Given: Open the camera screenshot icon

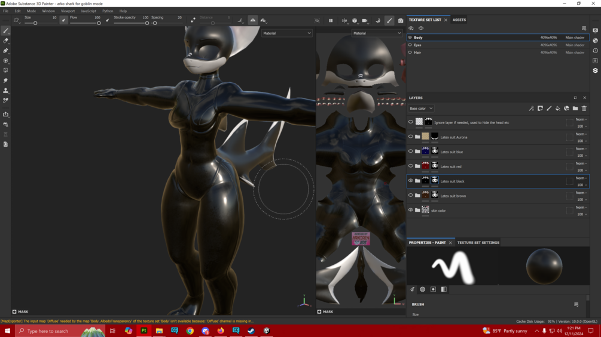Looking at the screenshot, I should coord(401,21).
